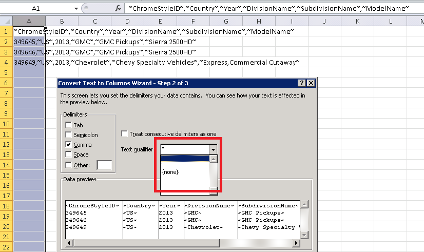Enable the Tab delimiter checkbox
This screenshot has width=424, height=252.
tap(68, 125)
